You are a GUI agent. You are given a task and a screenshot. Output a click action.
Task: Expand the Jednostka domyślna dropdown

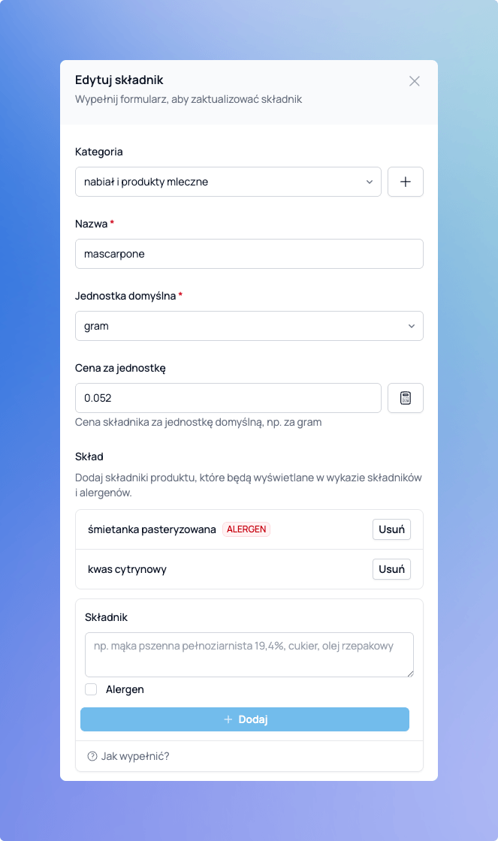point(249,326)
